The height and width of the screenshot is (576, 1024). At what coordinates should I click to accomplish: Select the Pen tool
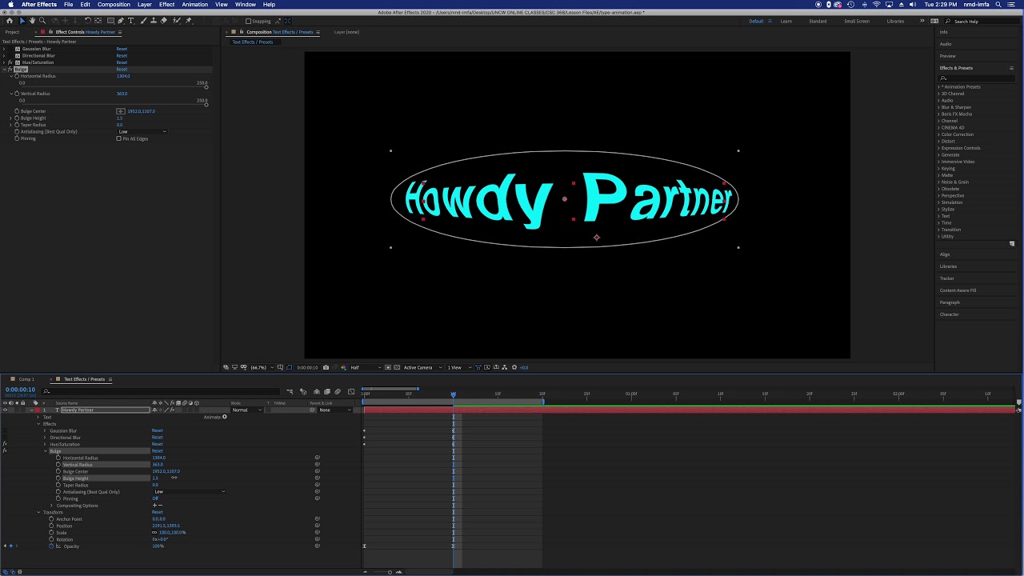pyautogui.click(x=121, y=21)
